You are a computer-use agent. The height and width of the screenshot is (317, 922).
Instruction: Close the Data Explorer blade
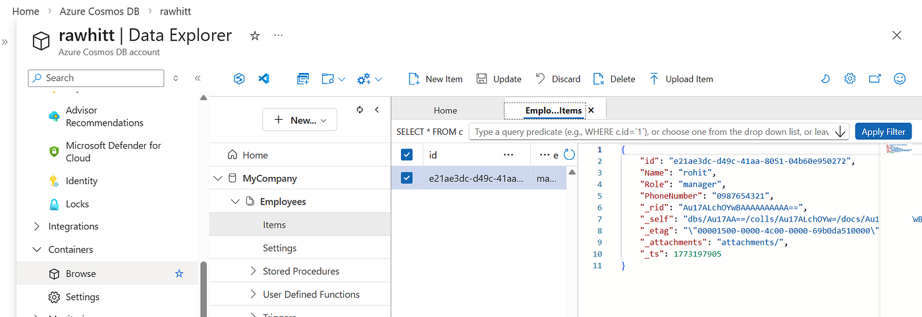(x=896, y=36)
